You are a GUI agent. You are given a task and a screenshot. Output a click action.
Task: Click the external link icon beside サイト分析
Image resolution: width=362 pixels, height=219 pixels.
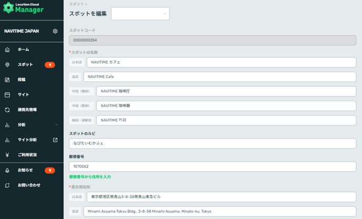pyautogui.click(x=55, y=140)
